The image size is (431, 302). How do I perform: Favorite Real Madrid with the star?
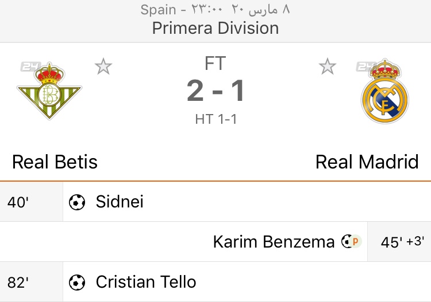tap(328, 67)
